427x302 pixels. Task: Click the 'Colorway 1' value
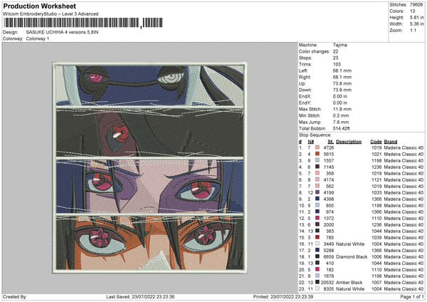38,38
